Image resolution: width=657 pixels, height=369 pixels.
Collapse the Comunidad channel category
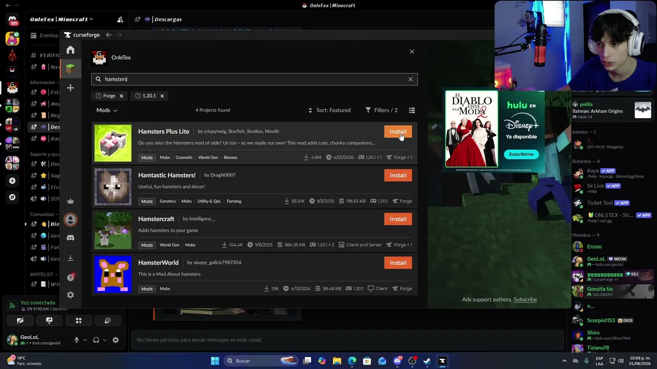(44, 214)
